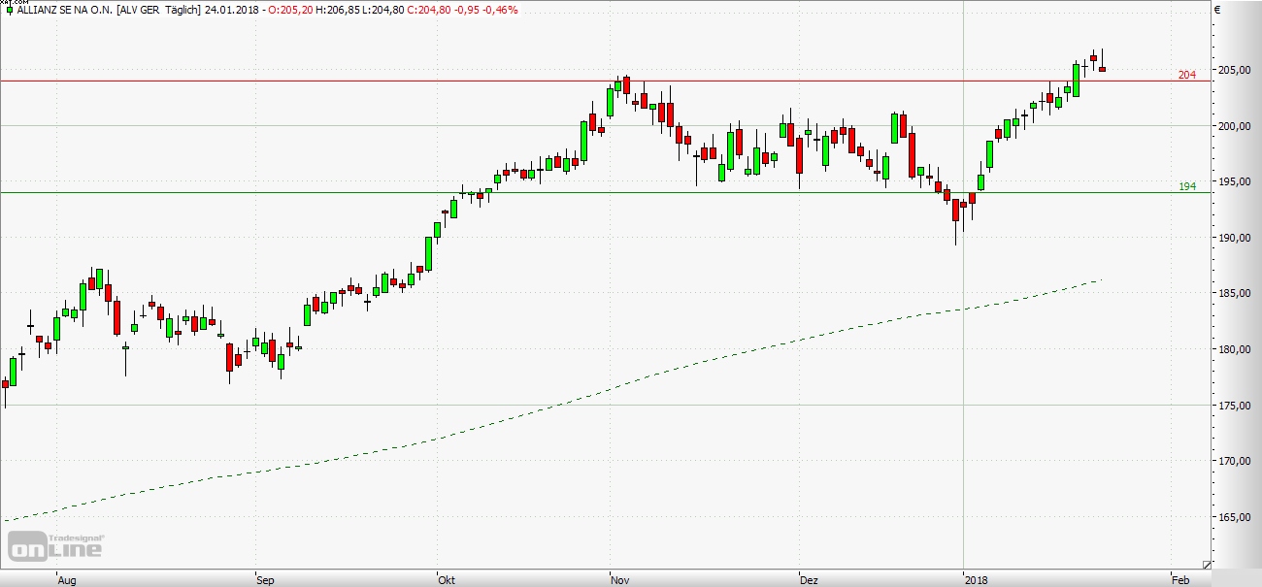Viewport: 1262px width, 587px height.
Task: Click the Tradesignal Online logo
Action: (x=56, y=546)
